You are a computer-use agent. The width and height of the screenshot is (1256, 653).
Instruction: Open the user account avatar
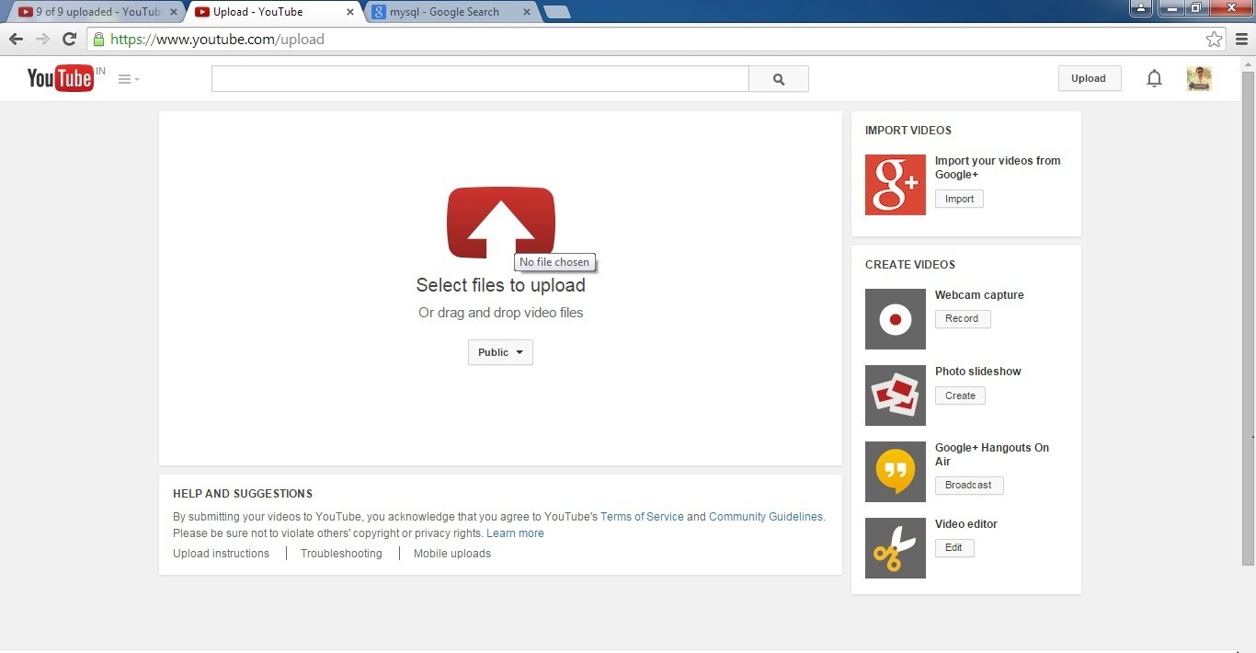[1199, 79]
